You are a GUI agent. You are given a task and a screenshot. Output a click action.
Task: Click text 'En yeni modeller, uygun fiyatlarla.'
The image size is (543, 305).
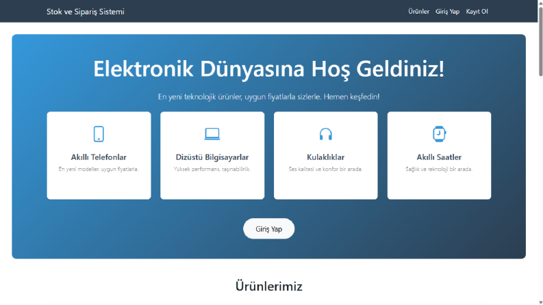(x=99, y=169)
